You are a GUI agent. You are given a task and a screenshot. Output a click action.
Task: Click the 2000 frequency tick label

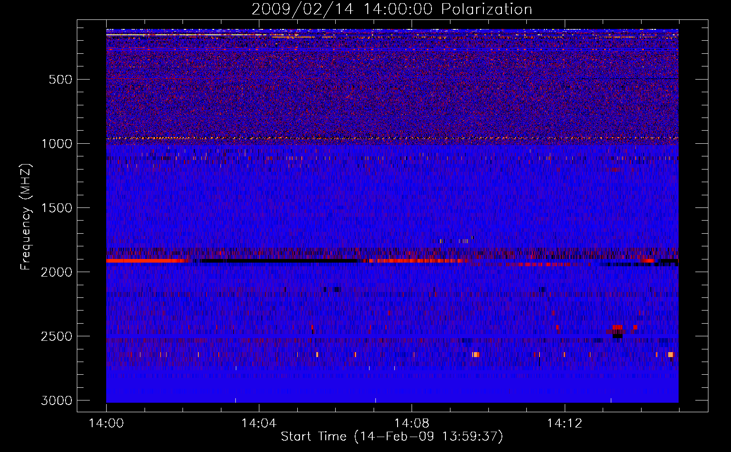(57, 272)
